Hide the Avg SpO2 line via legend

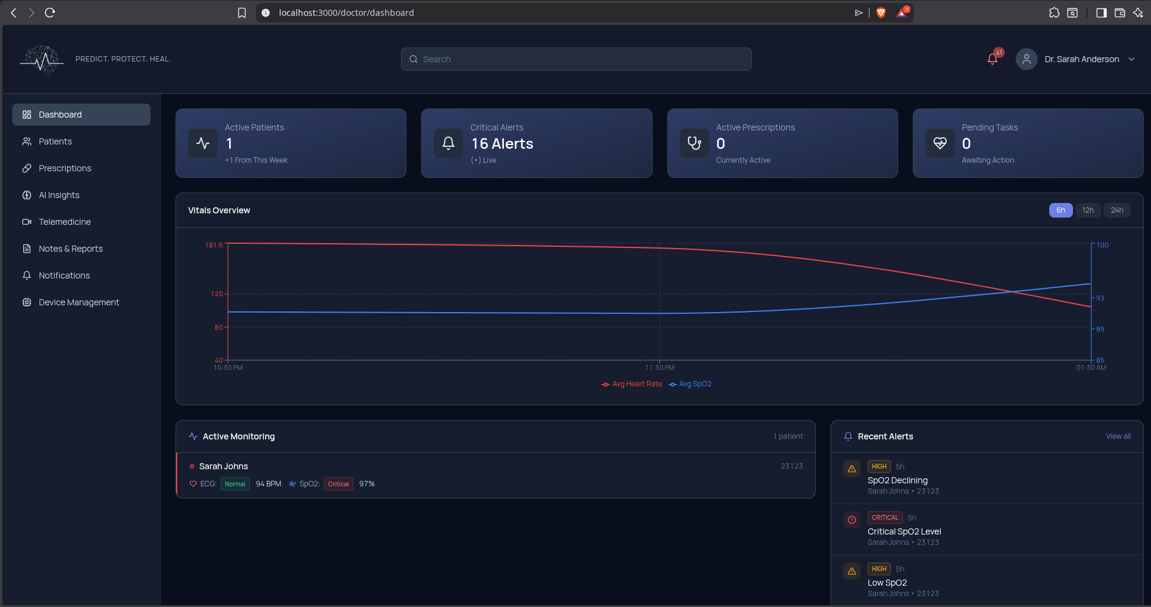tap(690, 383)
